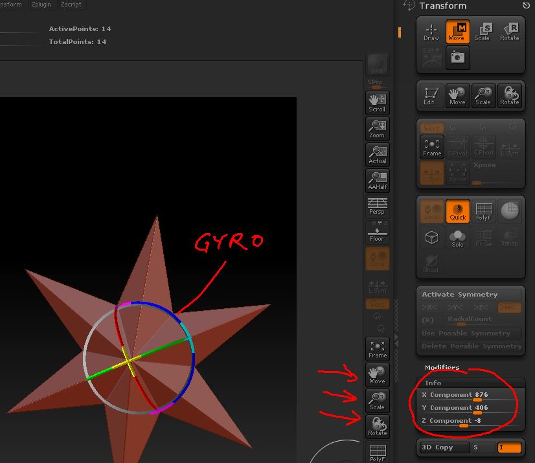
Task: Select the Draw mode in Transform palette
Action: click(431, 32)
